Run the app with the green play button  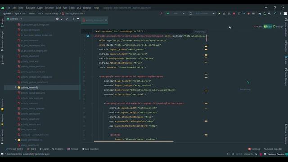(x=219, y=13)
